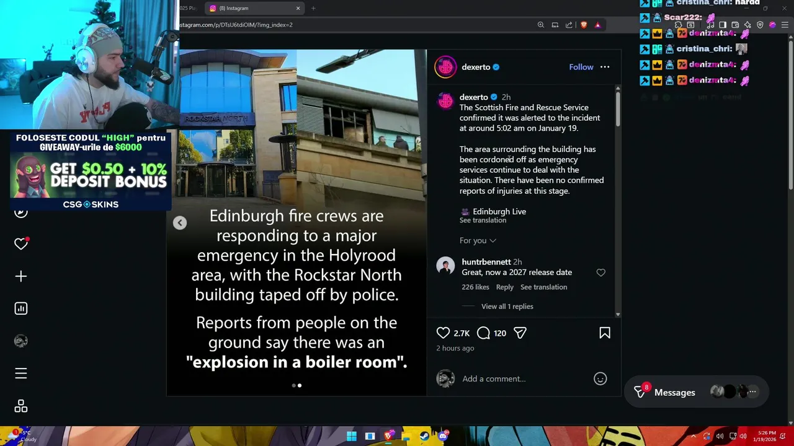The image size is (794, 446).
Task: View 226 likes on the comment
Action: [x=475, y=287]
